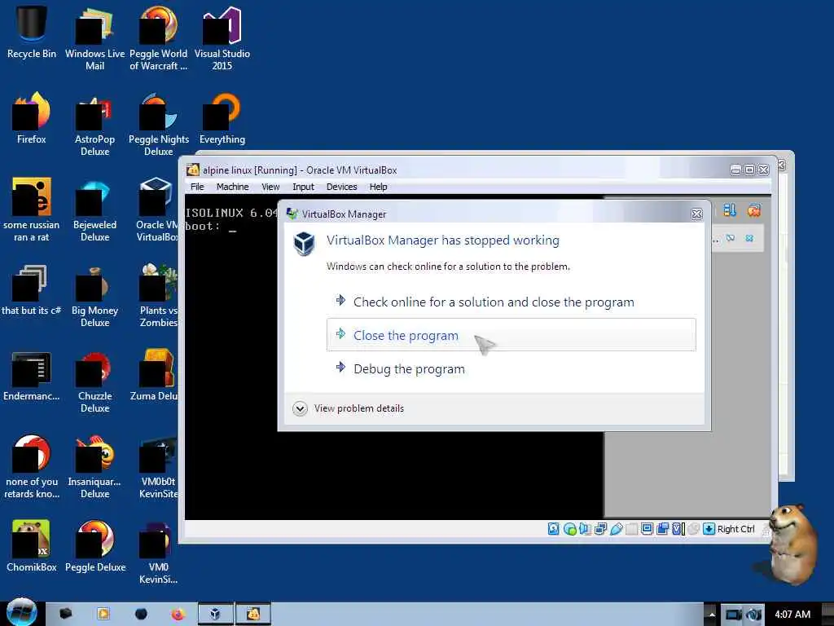Screen dimensions: 834x626
Task: Choose Check online for a solution option
Action: point(511,302)
